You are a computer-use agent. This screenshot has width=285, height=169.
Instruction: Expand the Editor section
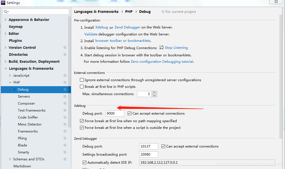(6, 33)
